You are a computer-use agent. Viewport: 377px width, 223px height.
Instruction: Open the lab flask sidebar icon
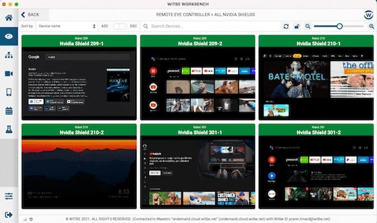(9, 129)
